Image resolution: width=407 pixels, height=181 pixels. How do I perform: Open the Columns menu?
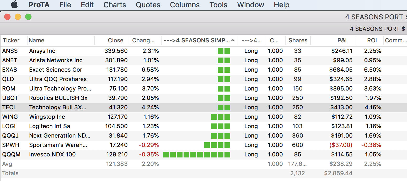(x=185, y=5)
